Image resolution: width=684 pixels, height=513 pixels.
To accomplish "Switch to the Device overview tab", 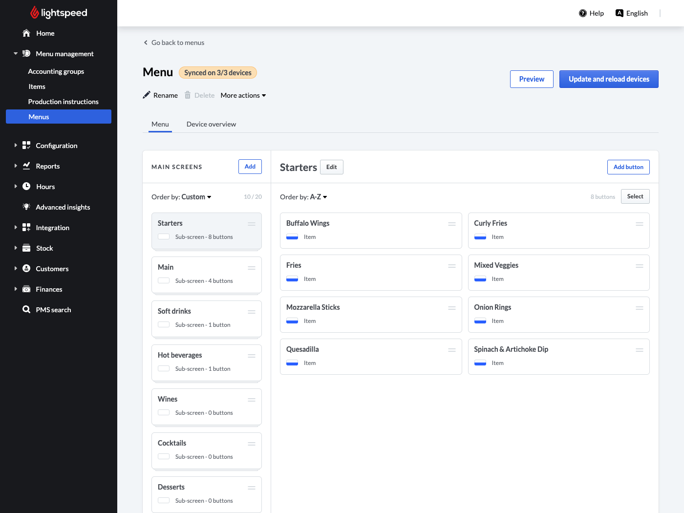I will pyautogui.click(x=211, y=124).
